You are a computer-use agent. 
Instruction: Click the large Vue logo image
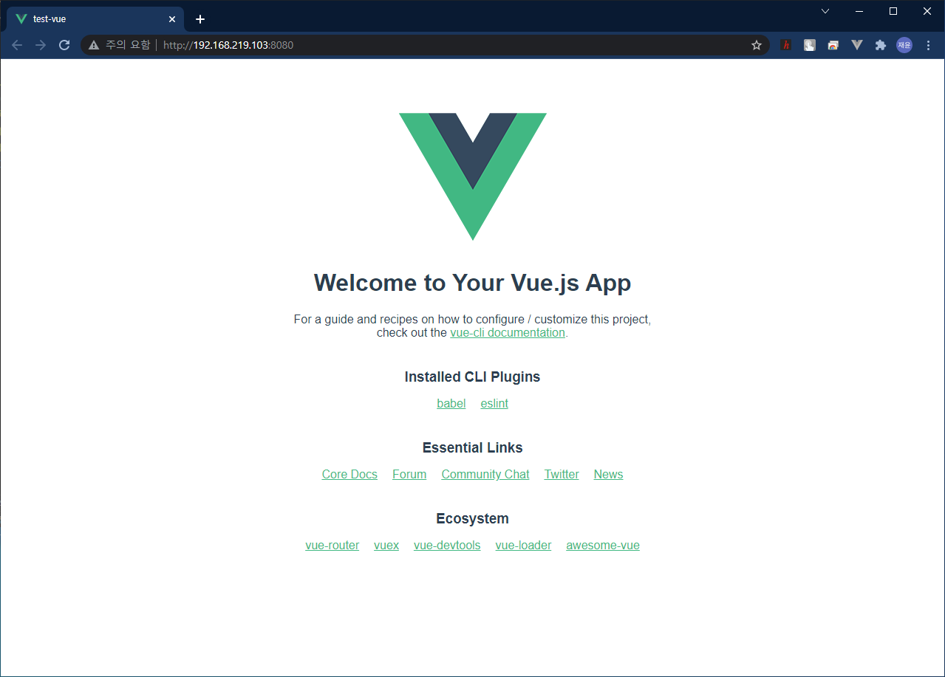tap(473, 176)
